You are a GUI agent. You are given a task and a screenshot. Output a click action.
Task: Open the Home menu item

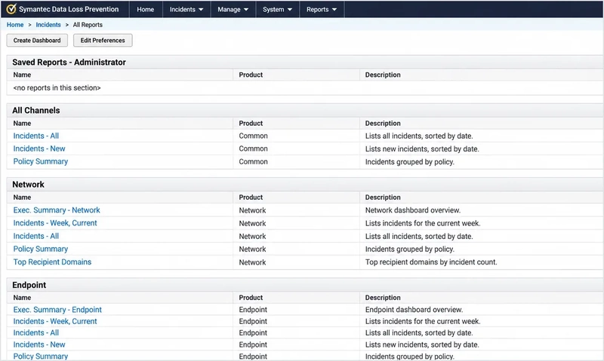pos(145,9)
